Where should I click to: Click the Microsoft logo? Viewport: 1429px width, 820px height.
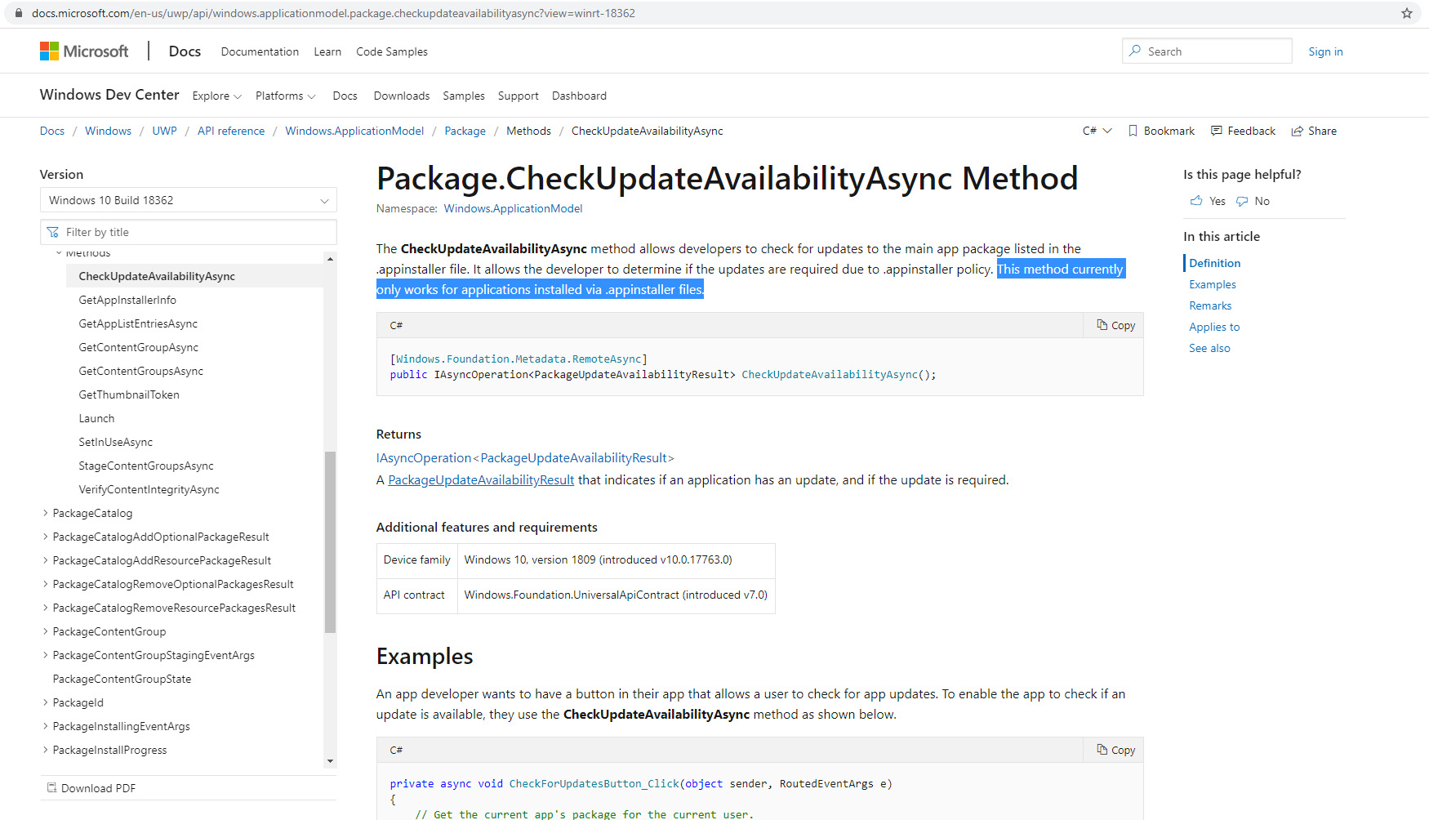coord(84,51)
